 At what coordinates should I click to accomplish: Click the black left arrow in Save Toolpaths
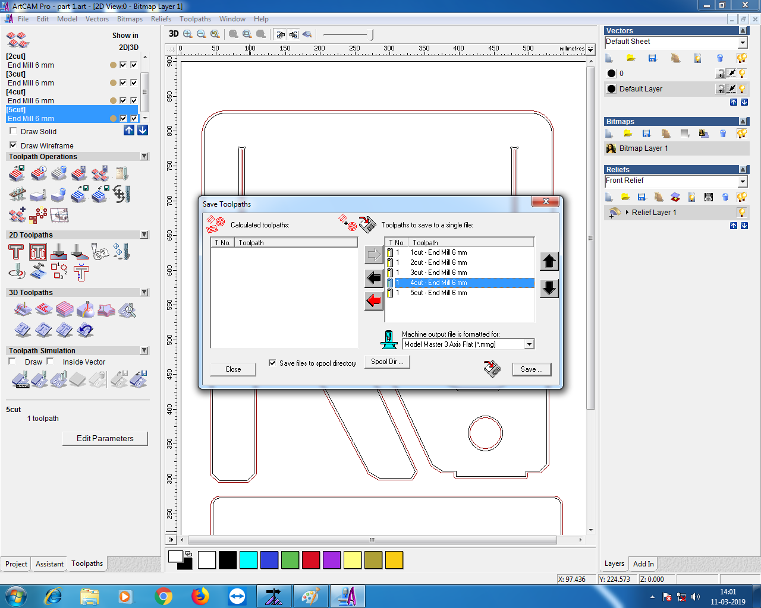[374, 278]
